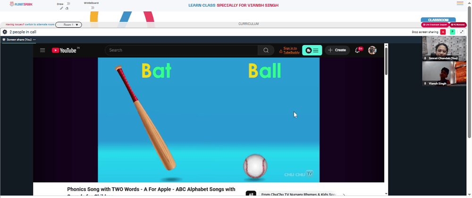Screen dimensions: 472x198
Task: Click the PS Moments button
Action: point(458,25)
